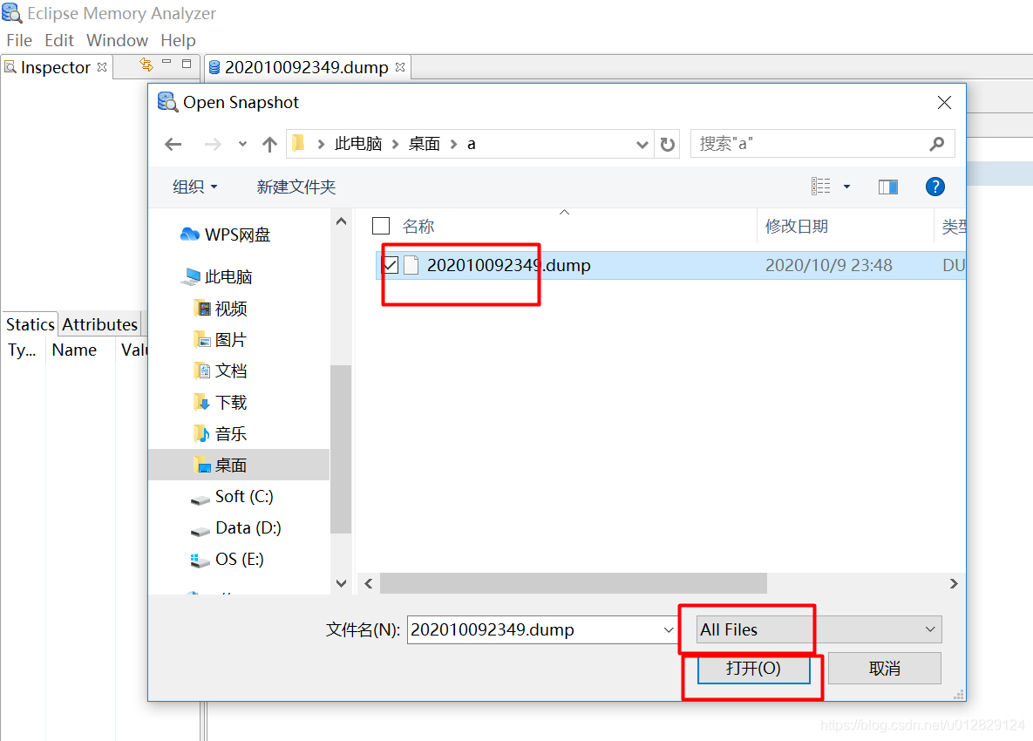Switch to the Attributes tab

coord(99,324)
